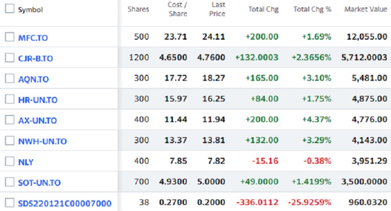Select the 16.25 last price cell
Image resolution: width=391 pixels, height=211 pixels.
(x=214, y=99)
